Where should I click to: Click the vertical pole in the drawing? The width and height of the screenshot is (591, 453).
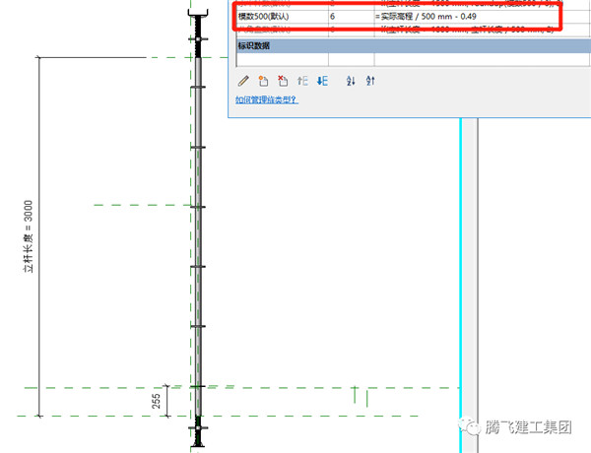click(x=198, y=236)
